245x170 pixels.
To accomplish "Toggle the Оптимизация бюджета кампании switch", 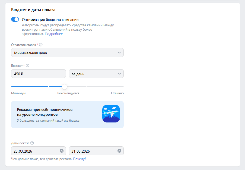I will click(15, 20).
